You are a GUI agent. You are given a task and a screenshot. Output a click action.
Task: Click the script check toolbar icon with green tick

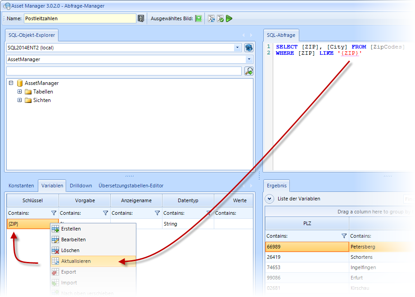(x=220, y=18)
